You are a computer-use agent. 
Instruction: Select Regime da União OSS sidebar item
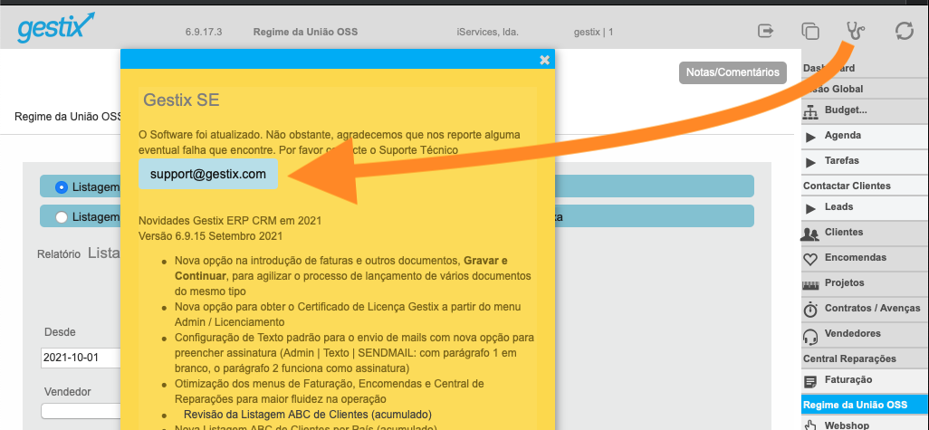pos(865,406)
